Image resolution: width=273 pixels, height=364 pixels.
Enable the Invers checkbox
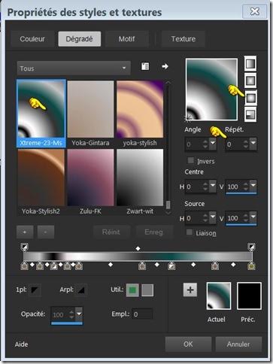(x=190, y=160)
